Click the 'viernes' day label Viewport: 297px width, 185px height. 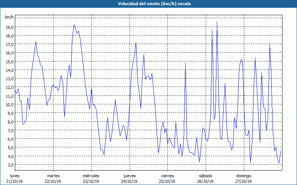tap(167, 176)
